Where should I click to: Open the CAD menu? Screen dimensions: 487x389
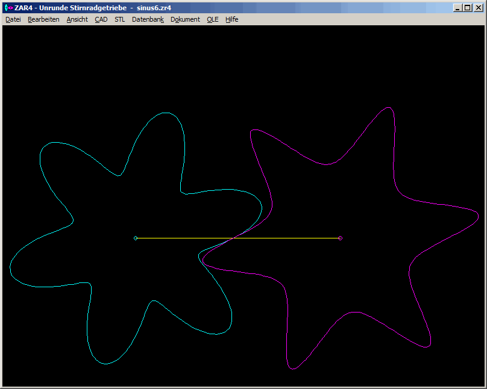tap(101, 19)
